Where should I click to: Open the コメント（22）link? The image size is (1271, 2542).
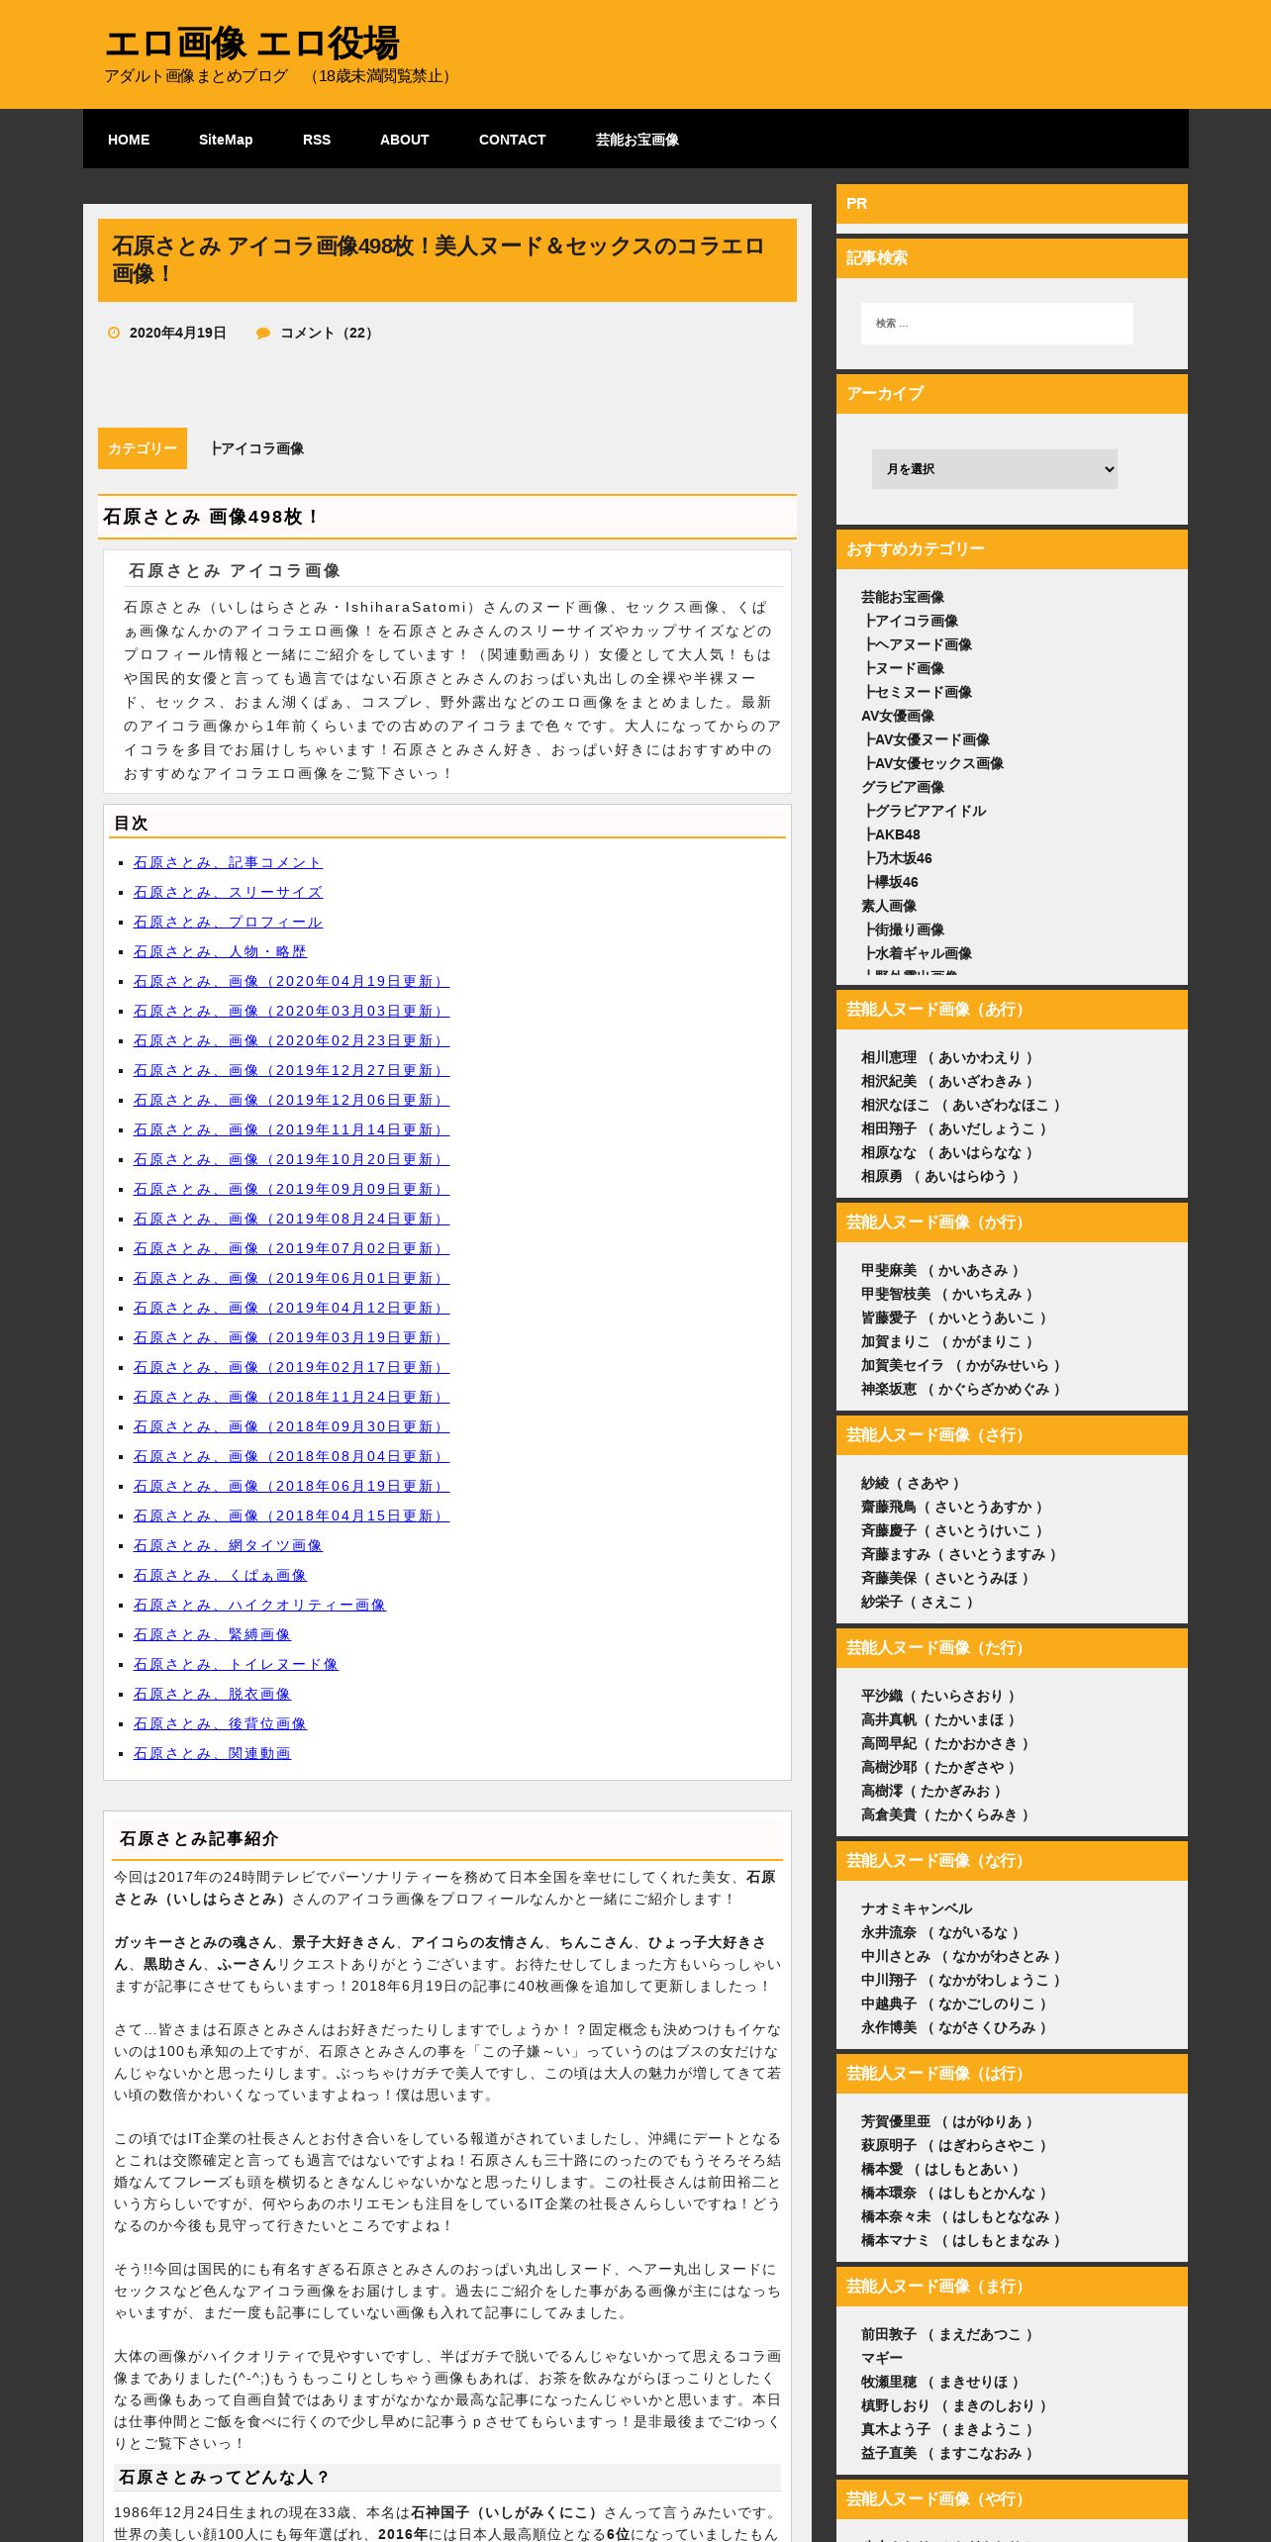tap(330, 333)
